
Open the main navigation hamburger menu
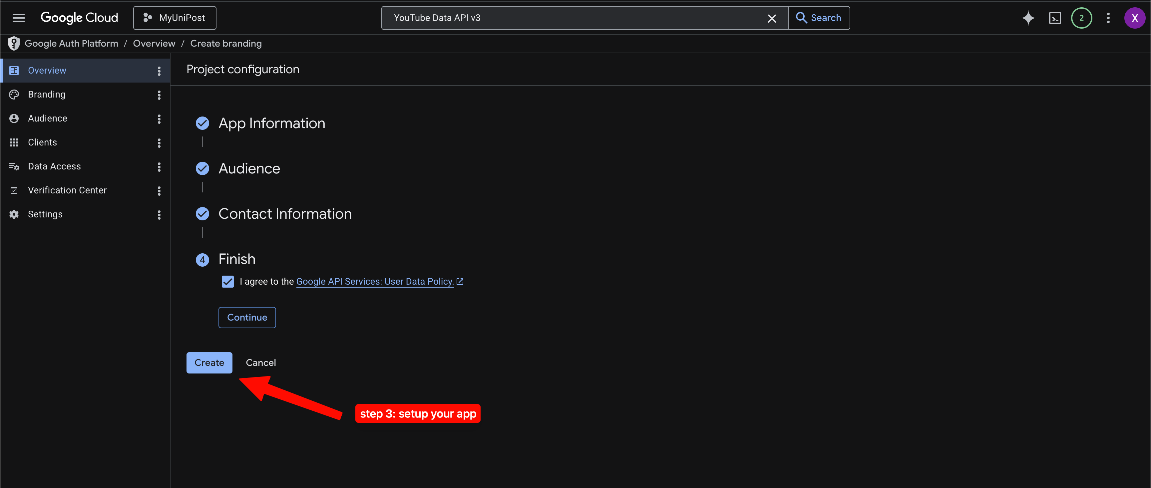pyautogui.click(x=18, y=18)
